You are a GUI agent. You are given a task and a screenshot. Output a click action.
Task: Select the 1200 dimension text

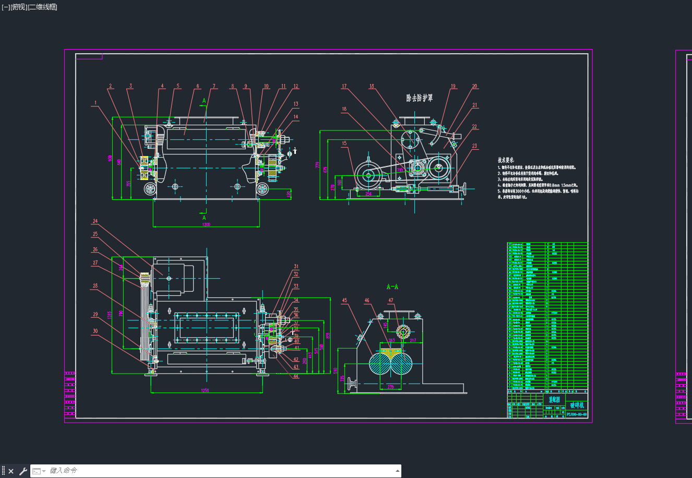click(x=206, y=224)
